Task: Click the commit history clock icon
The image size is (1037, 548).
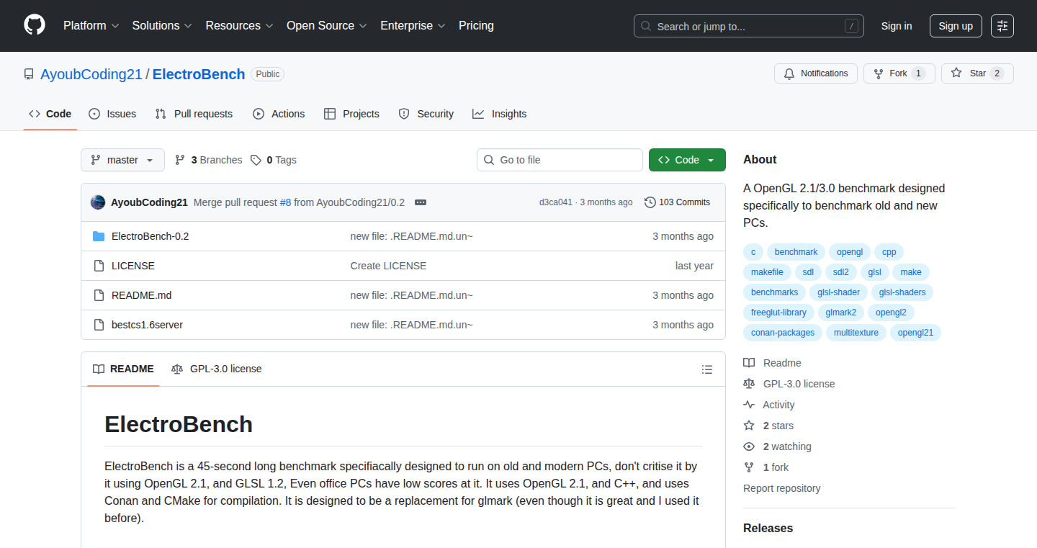Action: point(650,202)
